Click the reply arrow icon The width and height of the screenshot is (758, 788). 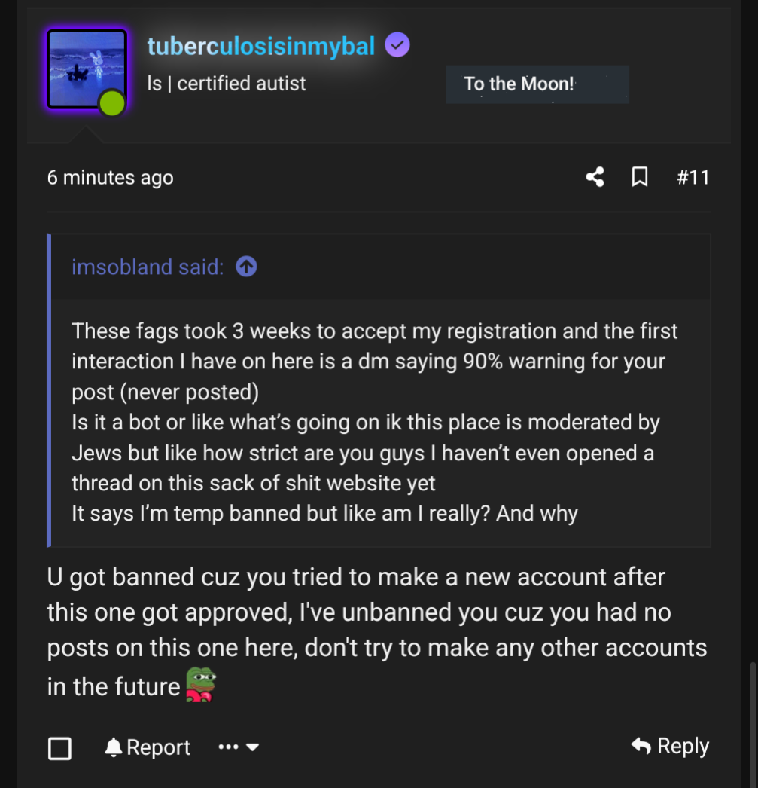coord(641,745)
